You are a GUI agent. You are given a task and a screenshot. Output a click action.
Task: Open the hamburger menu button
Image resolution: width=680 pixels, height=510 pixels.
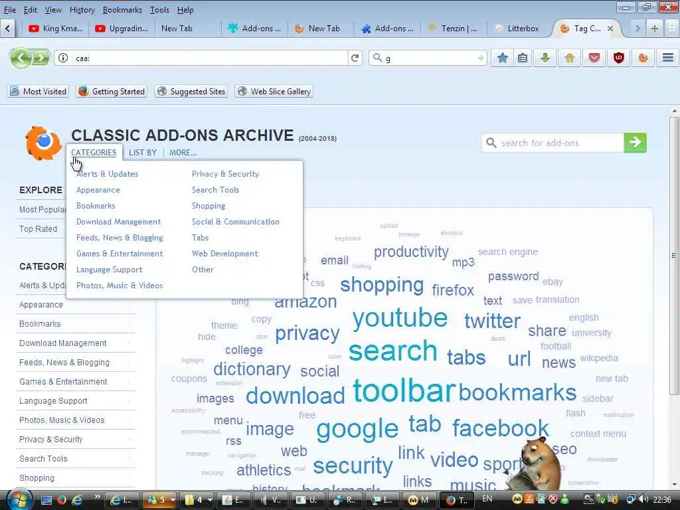tap(668, 58)
